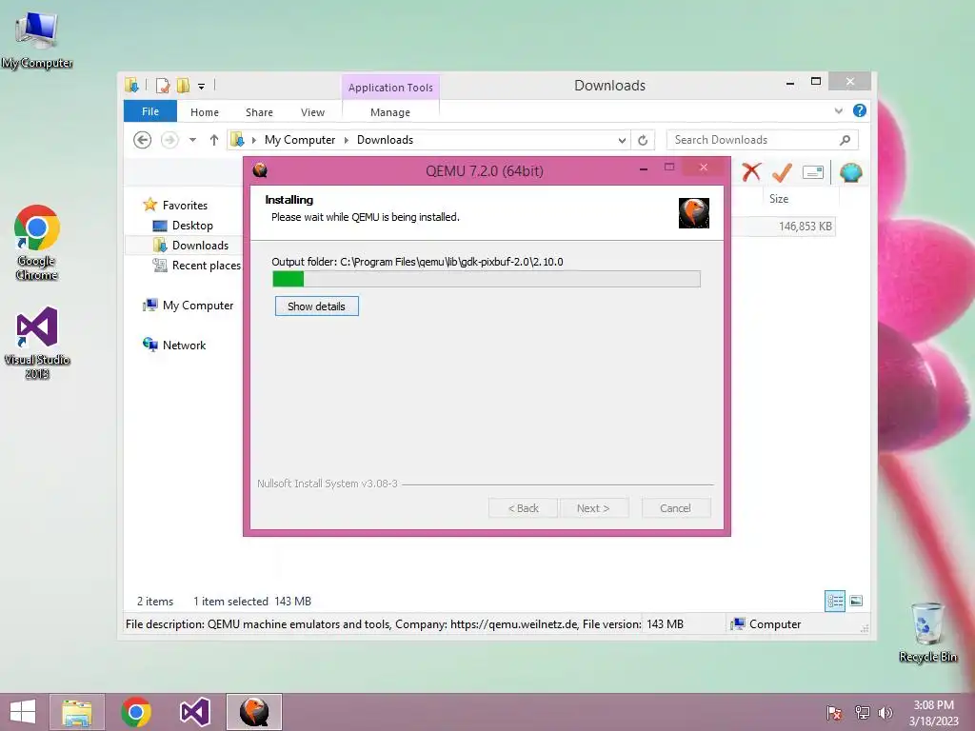Open Visual Studio 2013 desktop shortcut
Viewport: 975px width, 731px height.
37,343
